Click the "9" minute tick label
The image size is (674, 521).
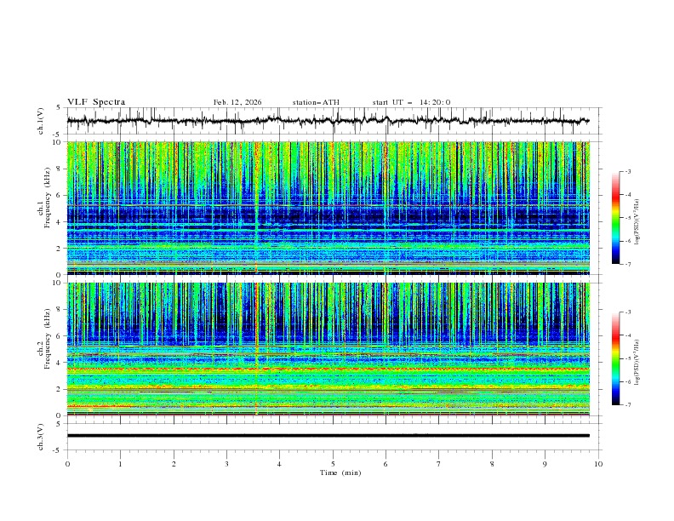pos(545,464)
